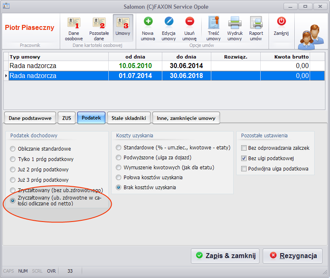Click the Edycja umowy pencil icon
The image size is (330, 278).
click(x=169, y=21)
